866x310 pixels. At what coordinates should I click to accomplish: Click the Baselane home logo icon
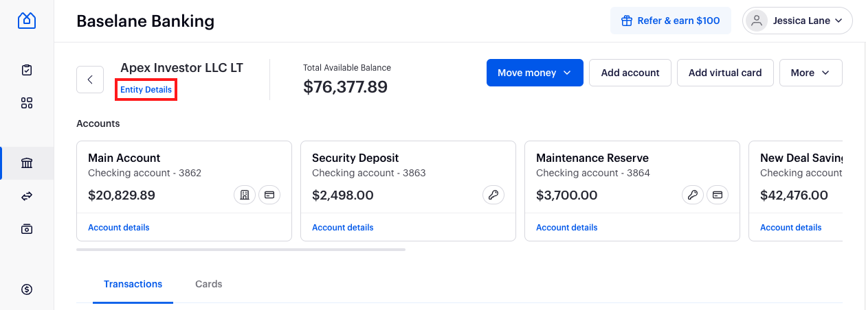point(27,20)
